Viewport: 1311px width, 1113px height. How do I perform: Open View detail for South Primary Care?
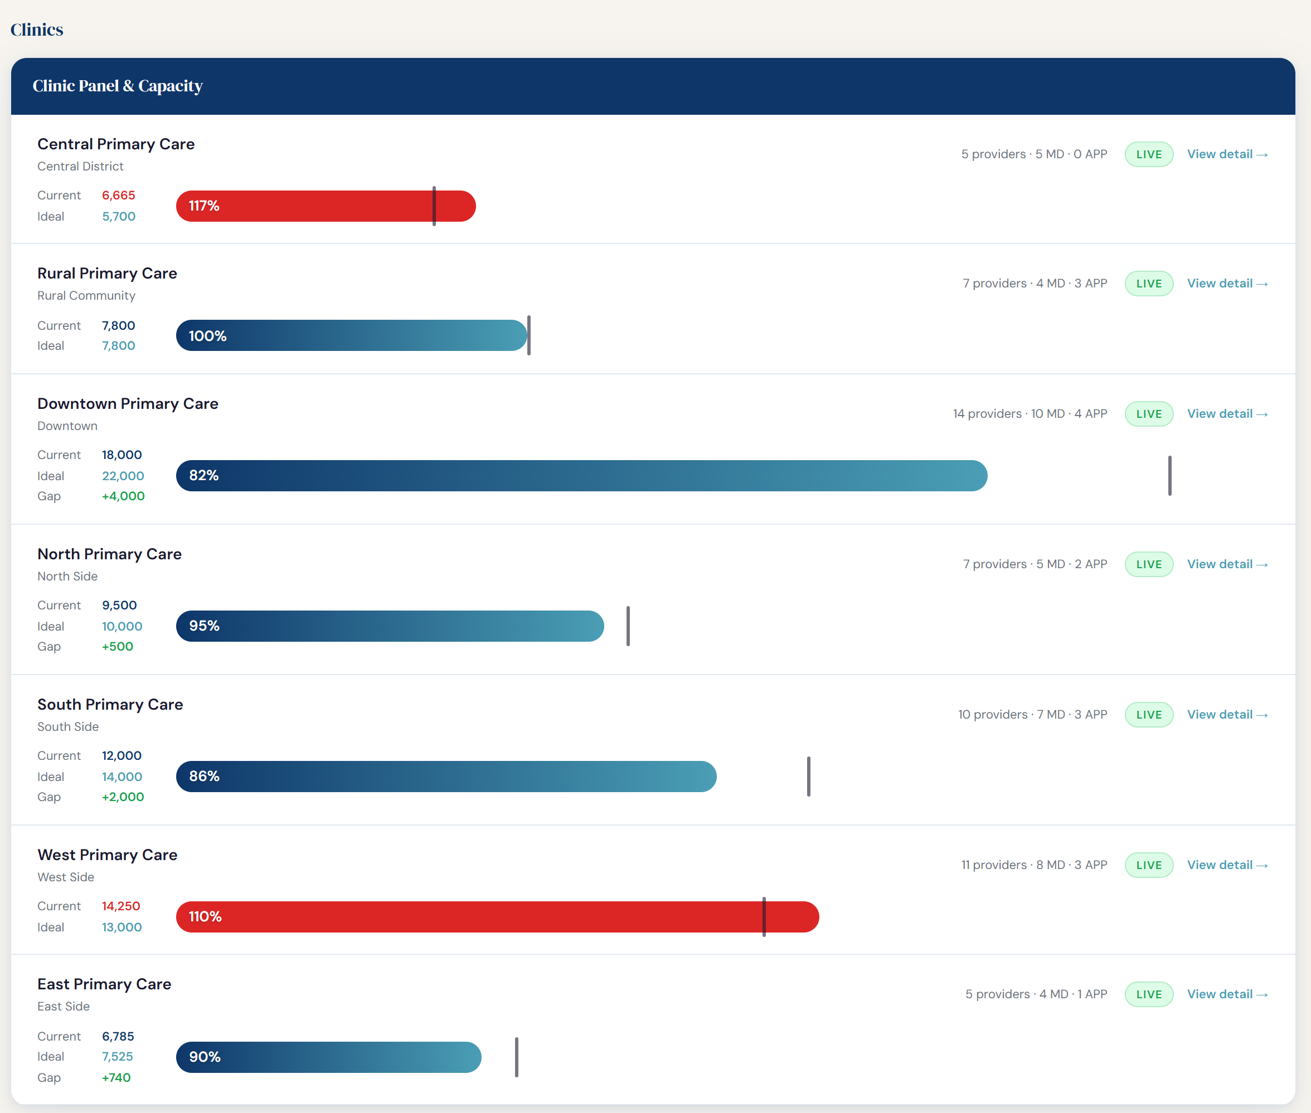pos(1226,714)
